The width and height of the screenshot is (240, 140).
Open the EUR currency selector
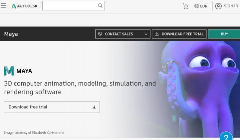[x=201, y=6]
